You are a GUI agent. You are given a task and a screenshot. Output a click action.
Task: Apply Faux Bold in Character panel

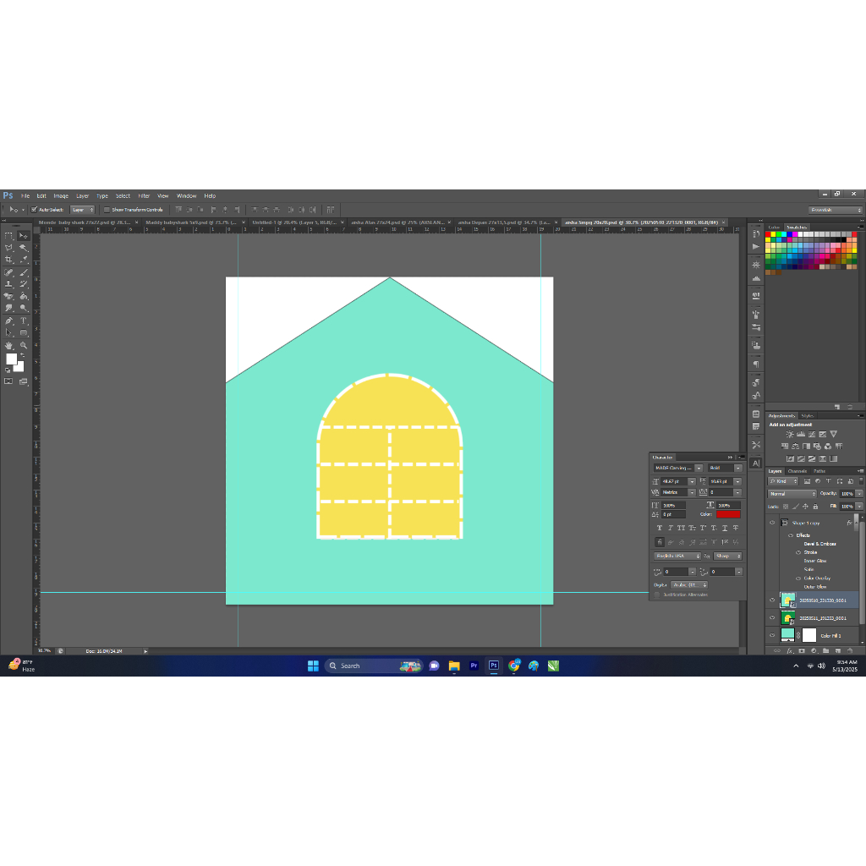tap(660, 528)
